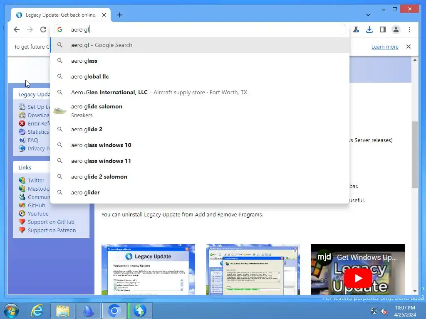Image resolution: width=426 pixels, height=319 pixels.
Task: Click the muted volume tray icon
Action: click(x=384, y=311)
